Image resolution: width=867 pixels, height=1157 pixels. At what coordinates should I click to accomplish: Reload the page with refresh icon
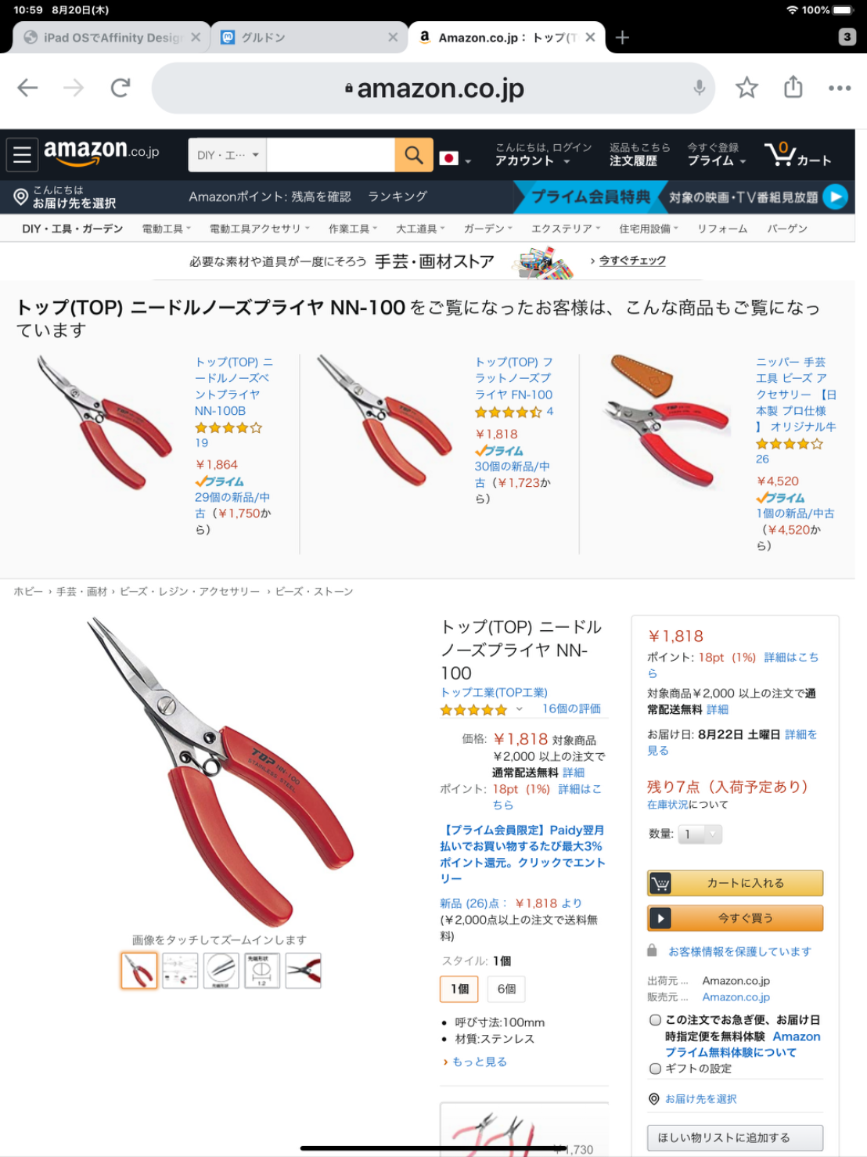pyautogui.click(x=120, y=88)
